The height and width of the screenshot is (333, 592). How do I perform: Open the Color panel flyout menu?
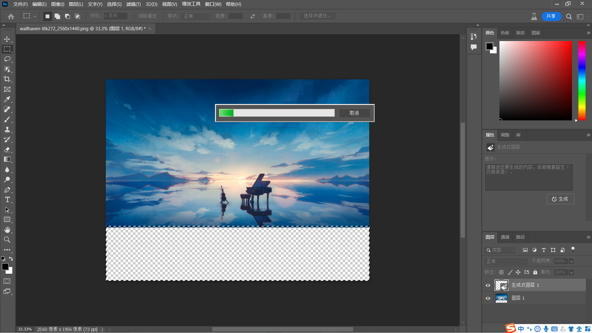pos(588,33)
